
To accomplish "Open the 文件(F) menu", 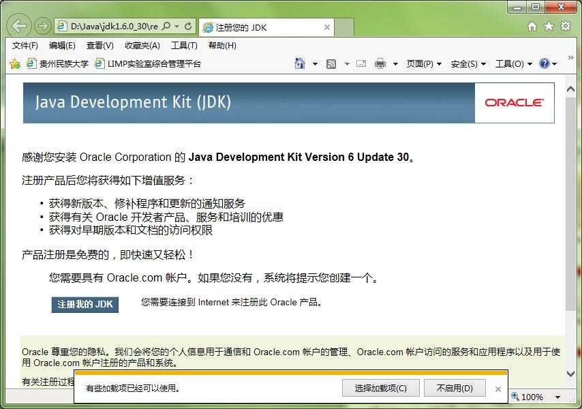I will (x=25, y=46).
